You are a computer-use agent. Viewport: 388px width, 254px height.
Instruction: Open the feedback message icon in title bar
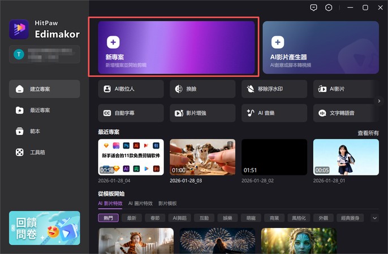pyautogui.click(x=313, y=8)
